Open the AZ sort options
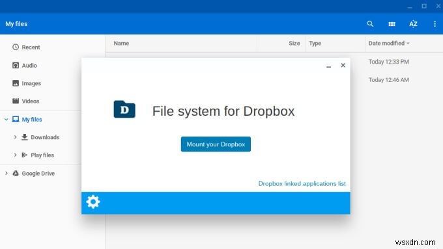Screen dimensions: 443x249 tap(413, 24)
